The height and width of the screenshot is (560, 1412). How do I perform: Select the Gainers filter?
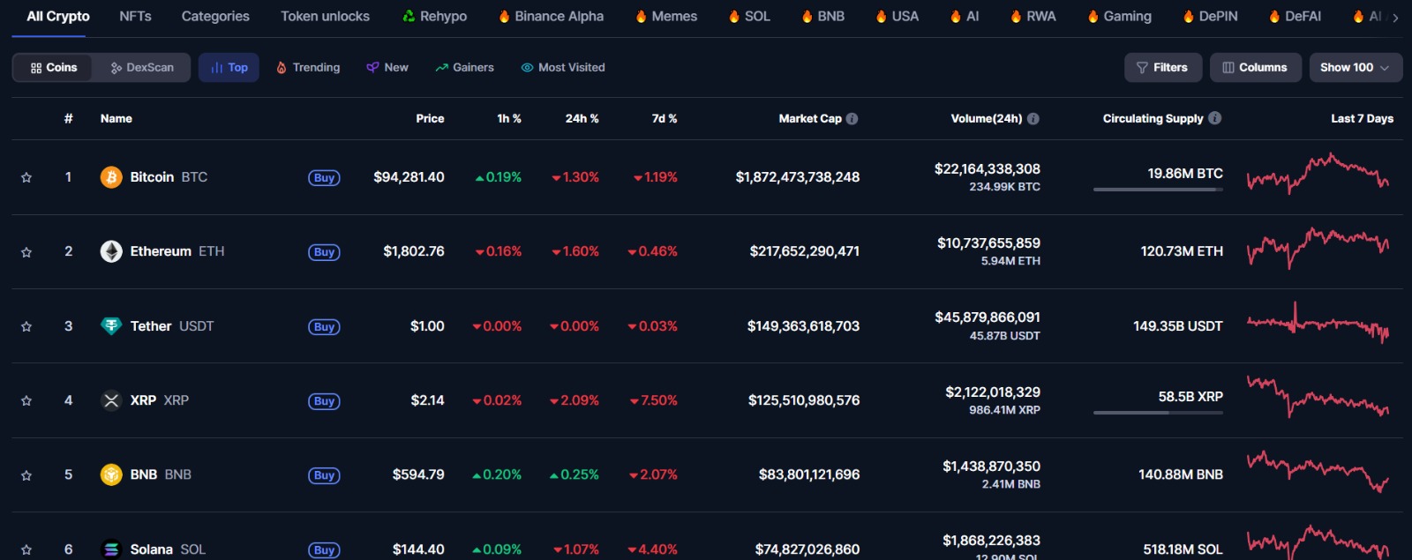[464, 67]
